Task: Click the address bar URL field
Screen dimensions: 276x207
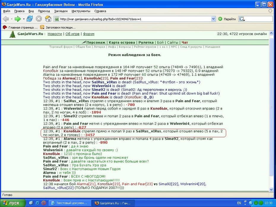Action: [135, 19]
